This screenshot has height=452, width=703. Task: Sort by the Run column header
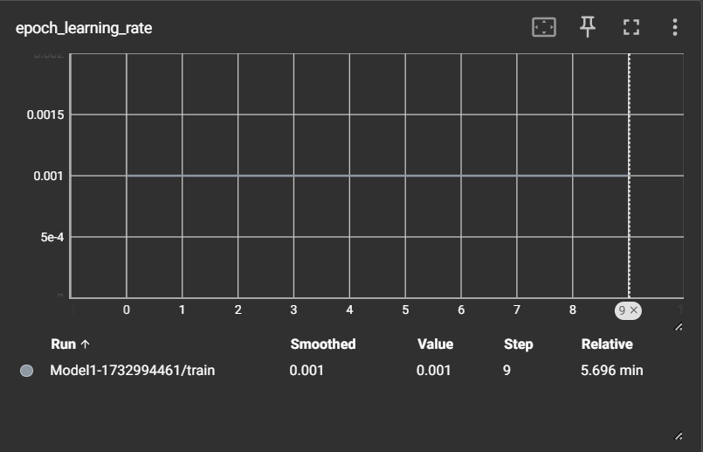click(x=64, y=344)
